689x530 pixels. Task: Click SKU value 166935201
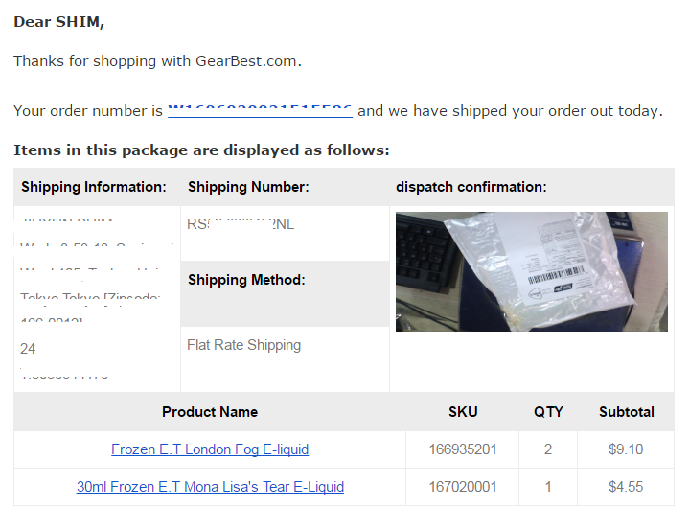point(463,449)
